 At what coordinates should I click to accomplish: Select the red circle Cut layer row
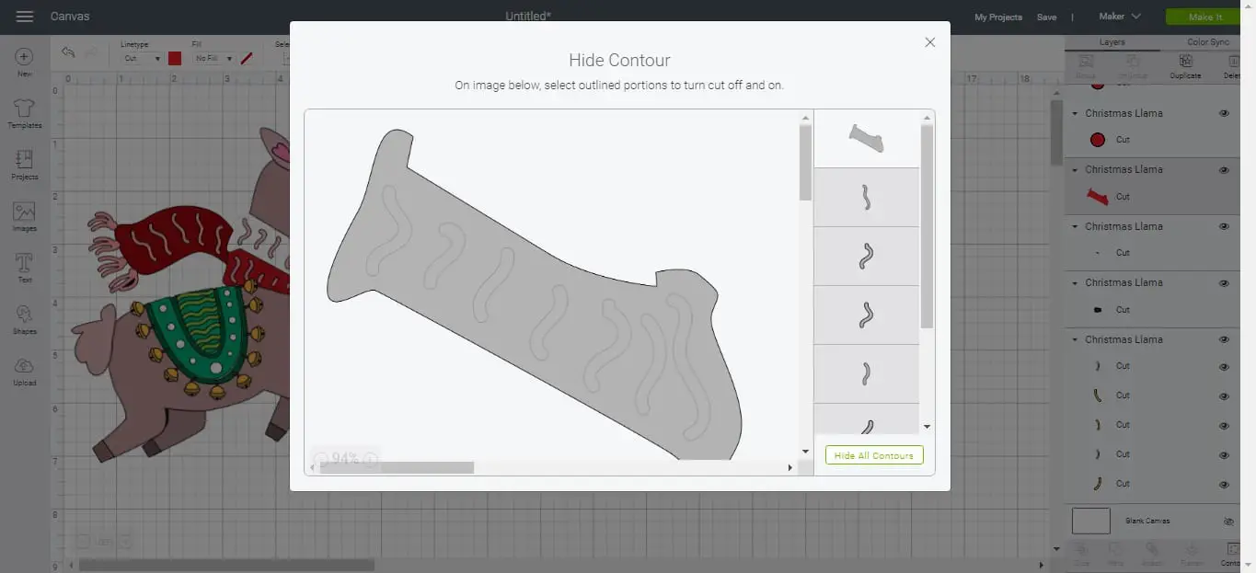pos(1154,140)
